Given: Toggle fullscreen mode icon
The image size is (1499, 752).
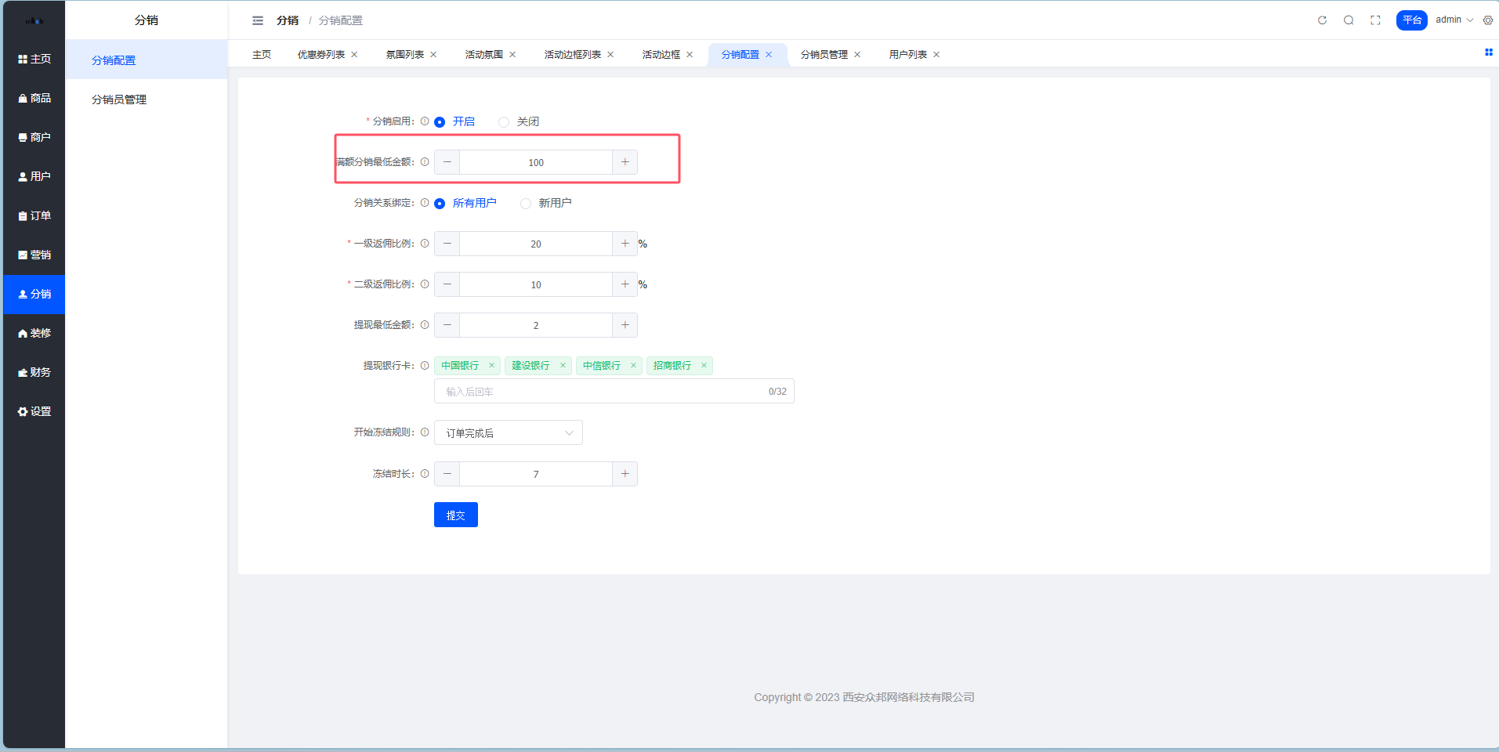Looking at the screenshot, I should point(1375,20).
